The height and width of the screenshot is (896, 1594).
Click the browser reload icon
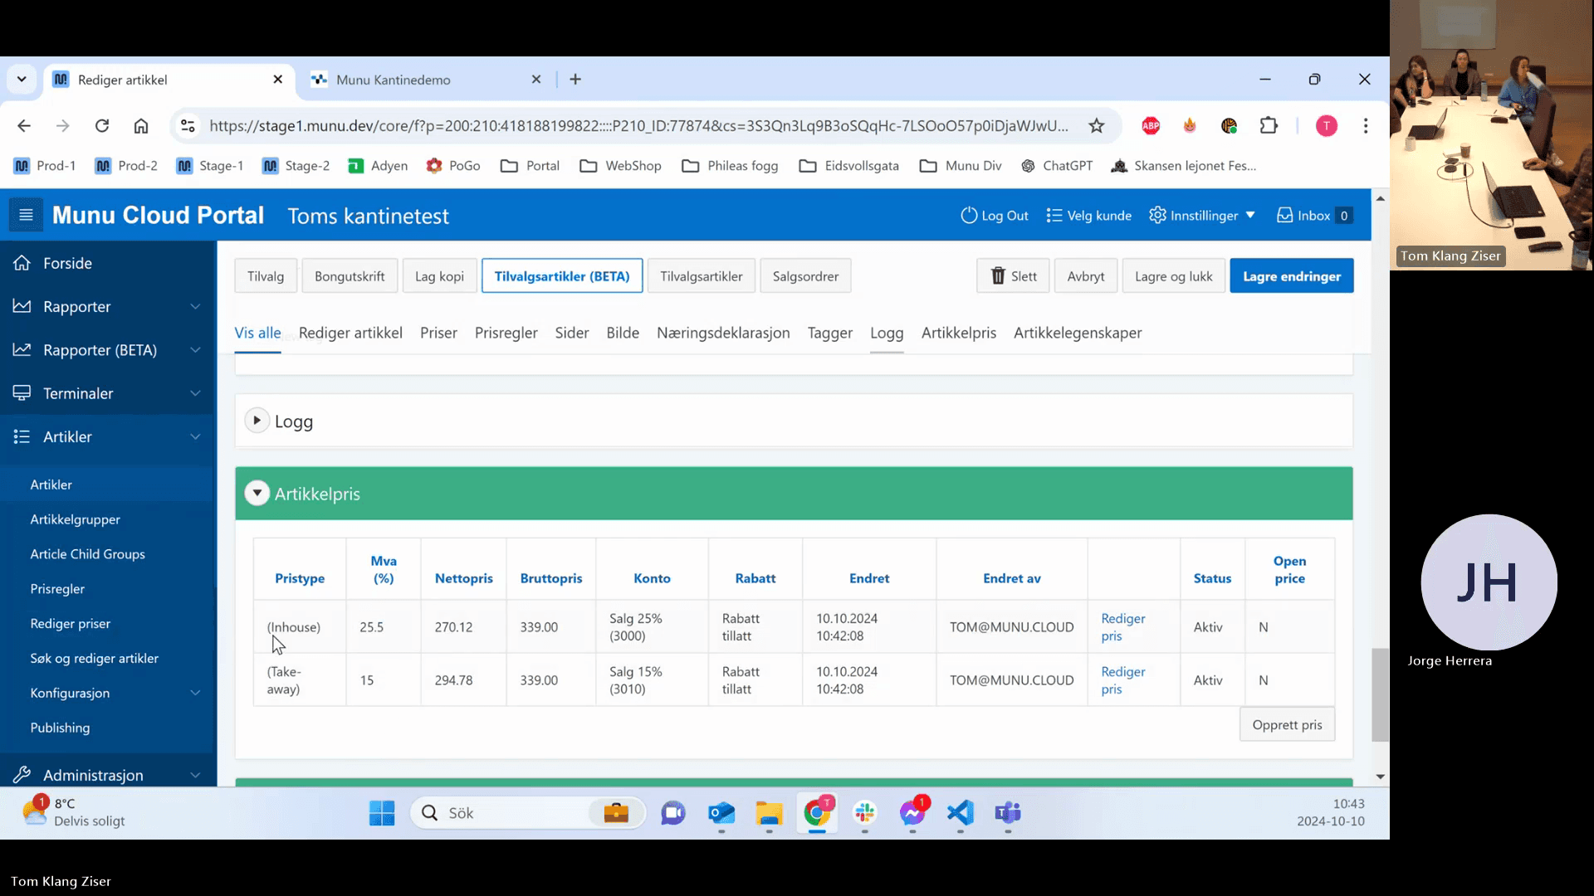click(102, 126)
